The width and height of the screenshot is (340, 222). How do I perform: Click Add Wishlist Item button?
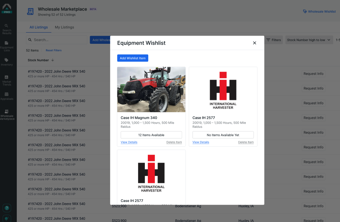point(133,58)
